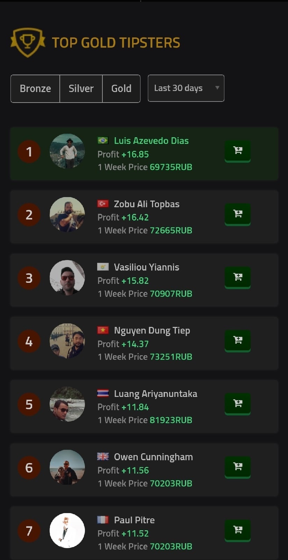Open the Last 30 days dropdown
This screenshot has width=288, height=560.
pyautogui.click(x=186, y=88)
